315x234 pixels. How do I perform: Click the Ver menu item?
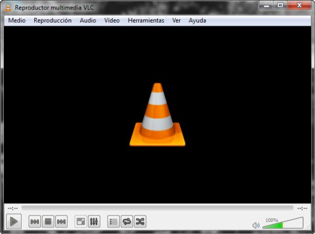[x=176, y=21]
